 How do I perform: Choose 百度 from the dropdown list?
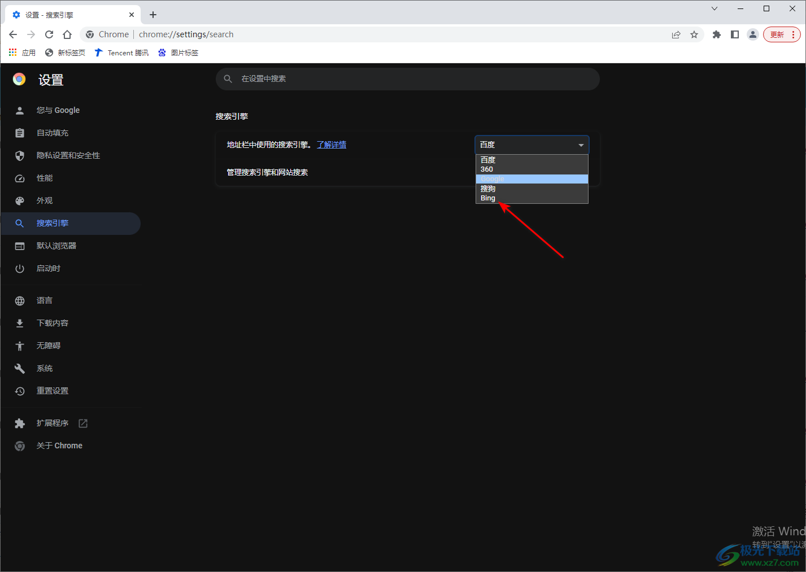(x=532, y=160)
